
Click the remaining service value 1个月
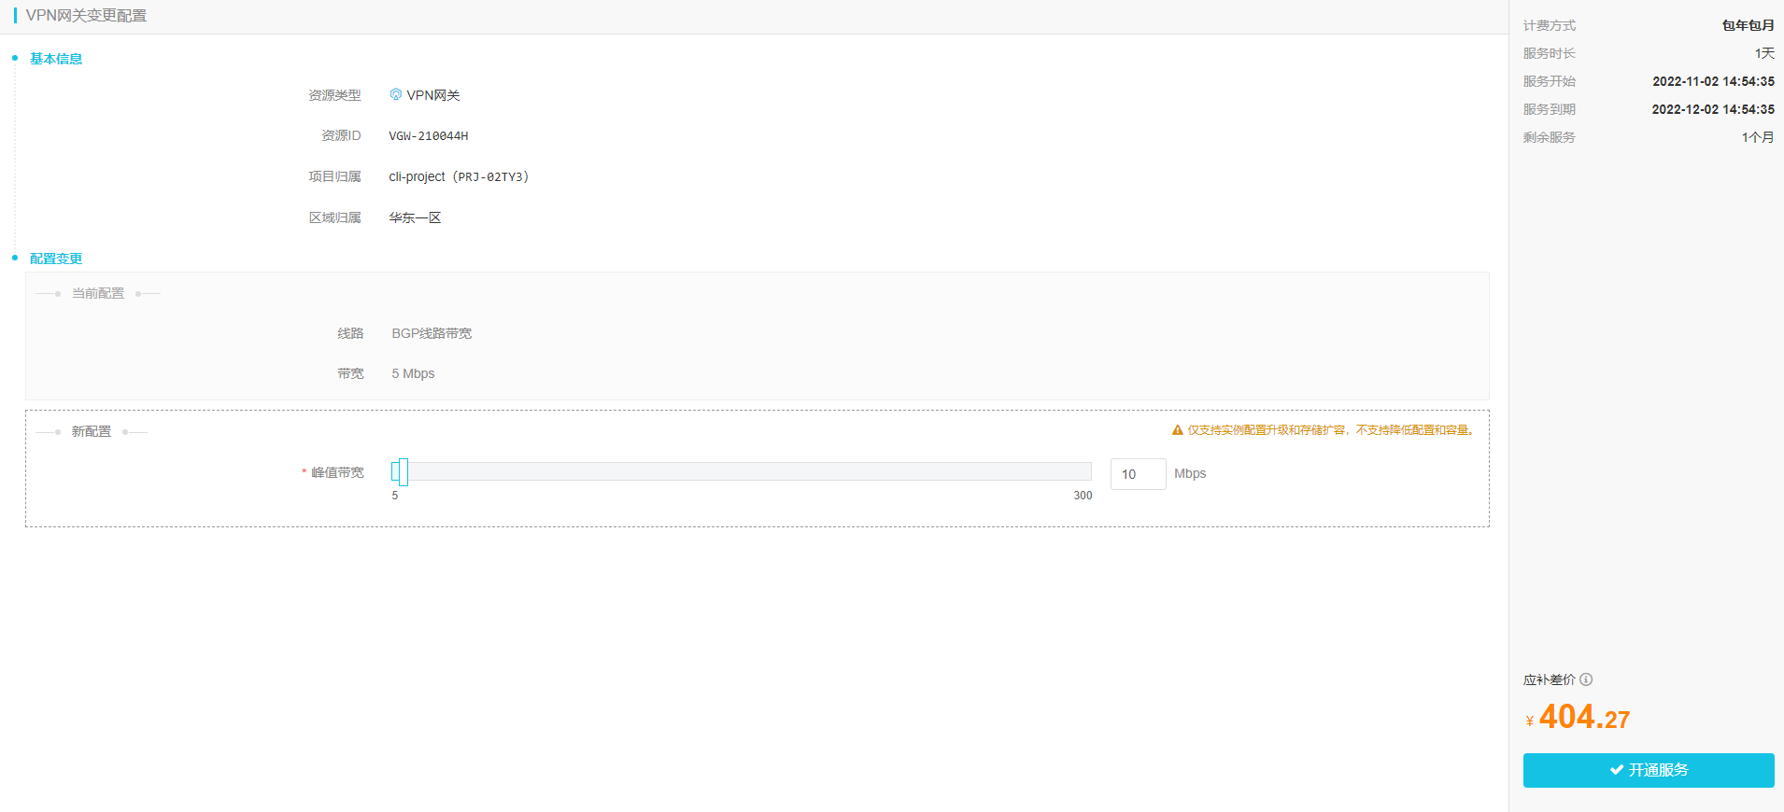pyautogui.click(x=1758, y=137)
